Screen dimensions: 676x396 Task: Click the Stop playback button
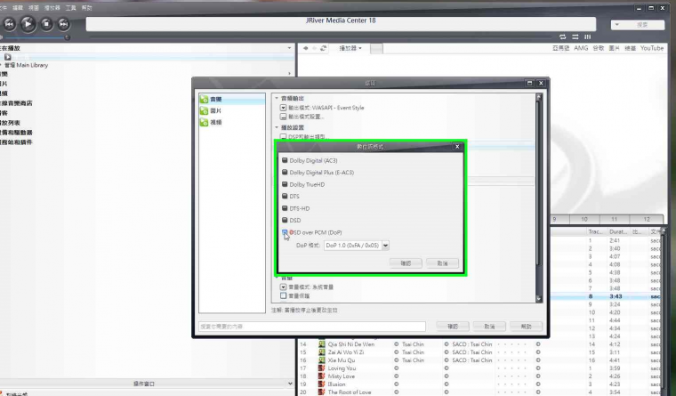(x=46, y=24)
